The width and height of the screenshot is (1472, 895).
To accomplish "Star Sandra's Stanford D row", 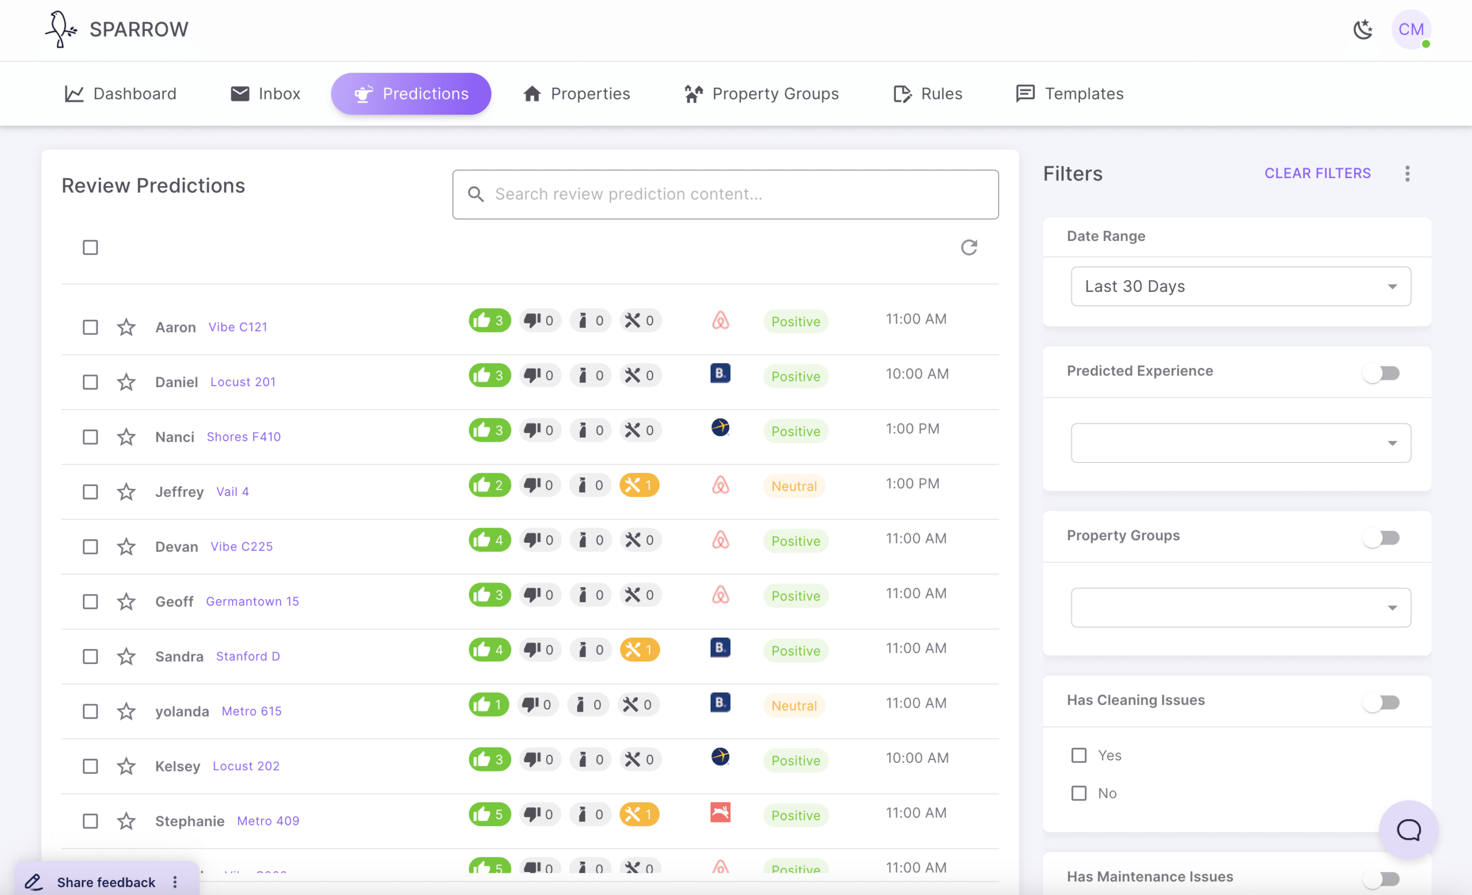I will click(x=126, y=657).
